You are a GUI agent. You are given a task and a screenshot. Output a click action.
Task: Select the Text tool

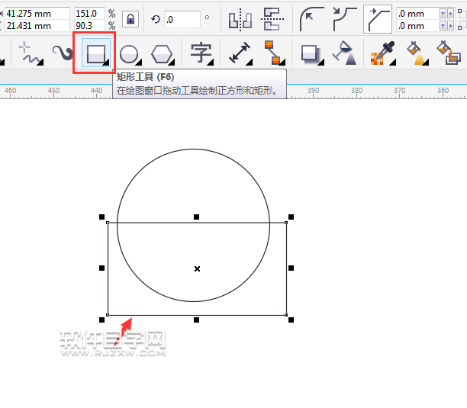[201, 53]
